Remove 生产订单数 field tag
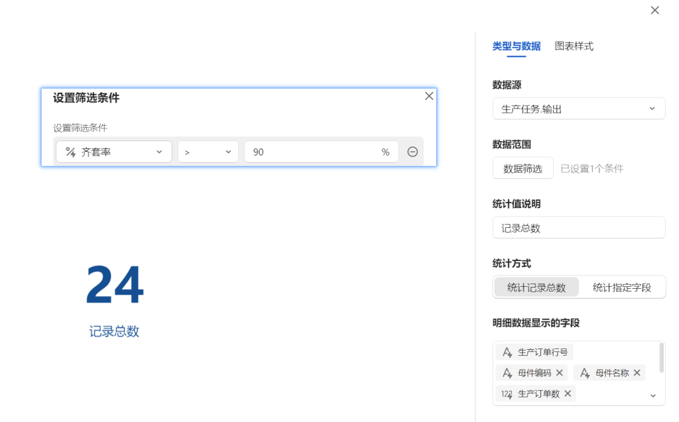Image resolution: width=679 pixels, height=422 pixels. point(568,394)
